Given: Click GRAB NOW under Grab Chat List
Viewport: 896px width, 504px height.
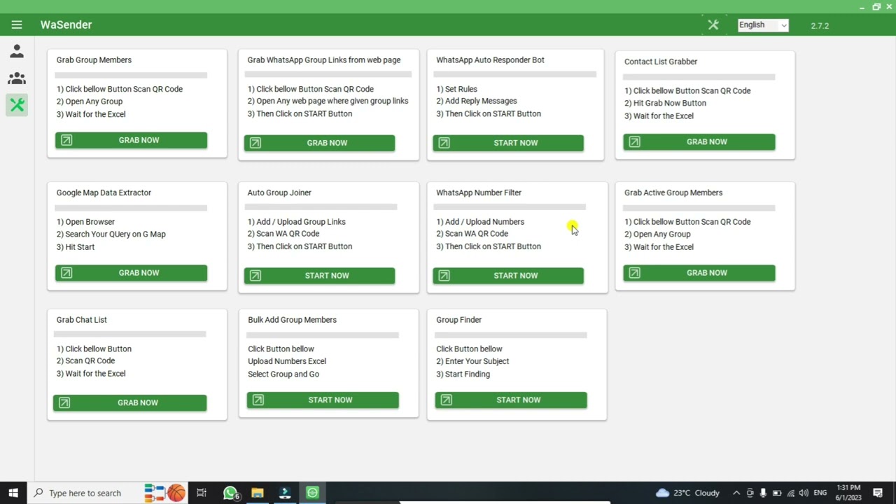Looking at the screenshot, I should [129, 402].
